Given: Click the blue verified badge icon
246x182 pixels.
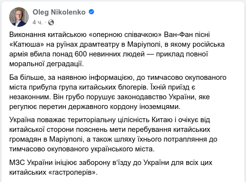Looking at the screenshot, I should click(91, 12).
